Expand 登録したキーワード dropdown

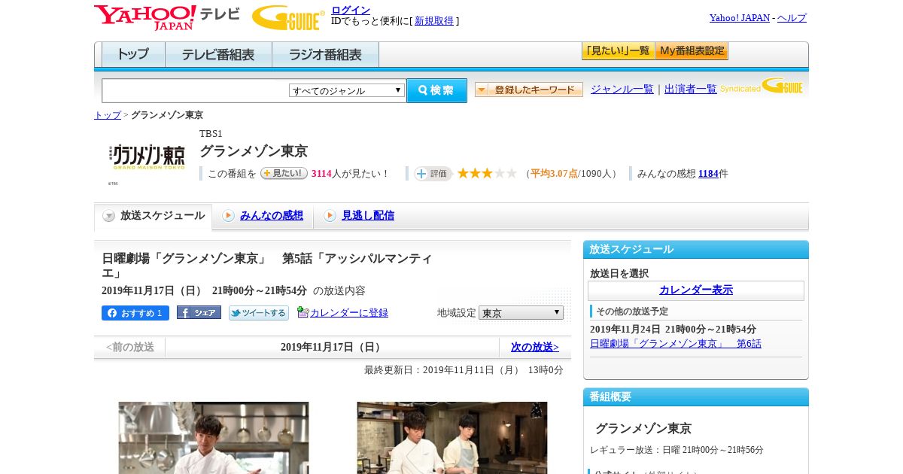pos(529,90)
